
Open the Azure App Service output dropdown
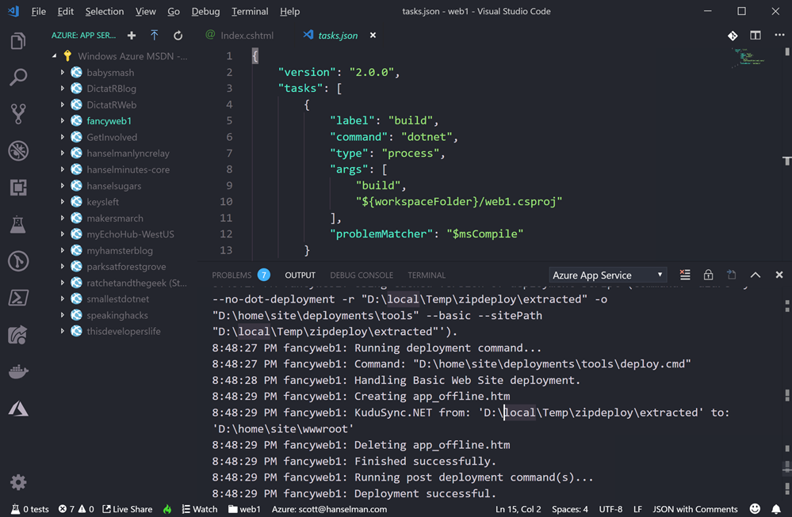[608, 275]
